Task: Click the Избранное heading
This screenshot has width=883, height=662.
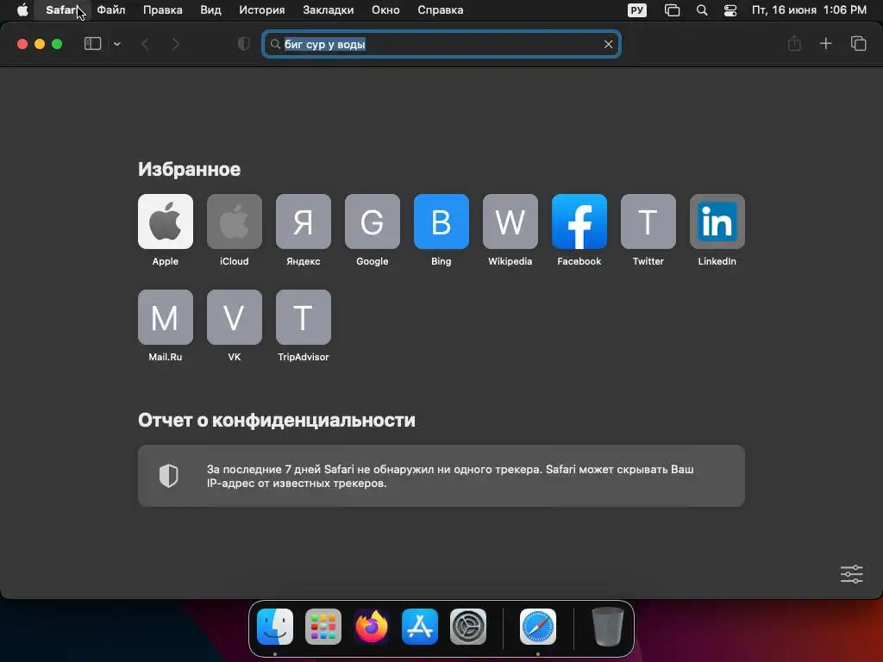Action: (189, 169)
